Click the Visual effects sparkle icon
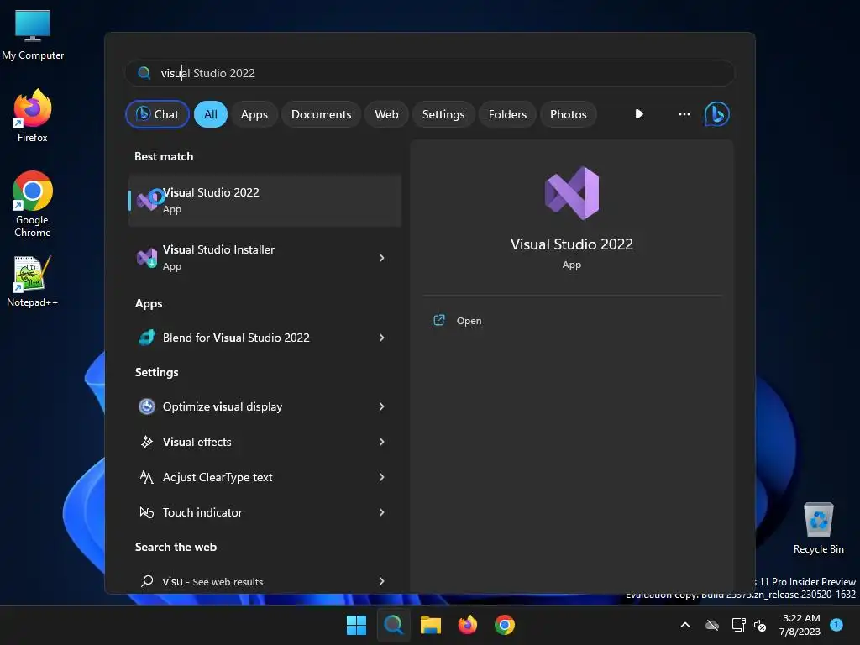The image size is (860, 645). pyautogui.click(x=147, y=442)
